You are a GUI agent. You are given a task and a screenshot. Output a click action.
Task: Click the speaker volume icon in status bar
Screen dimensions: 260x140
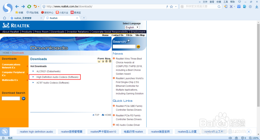(230, 138)
